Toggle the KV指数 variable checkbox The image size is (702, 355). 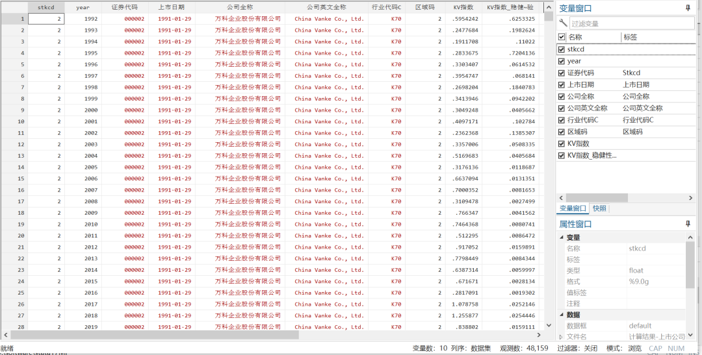tap(562, 143)
